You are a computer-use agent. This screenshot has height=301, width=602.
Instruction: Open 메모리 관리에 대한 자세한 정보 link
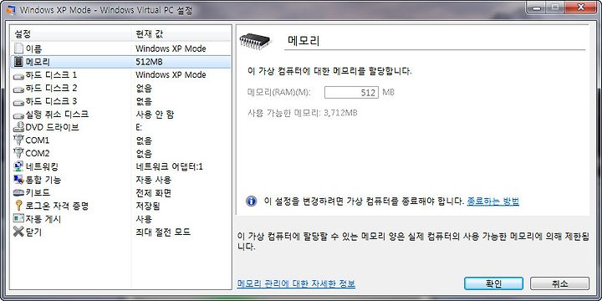pyautogui.click(x=296, y=283)
